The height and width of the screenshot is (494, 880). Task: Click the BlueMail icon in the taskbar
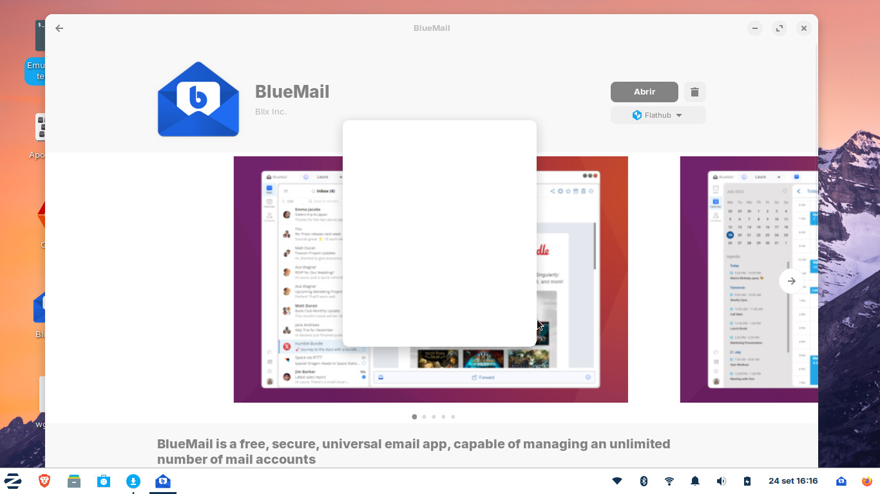(163, 481)
